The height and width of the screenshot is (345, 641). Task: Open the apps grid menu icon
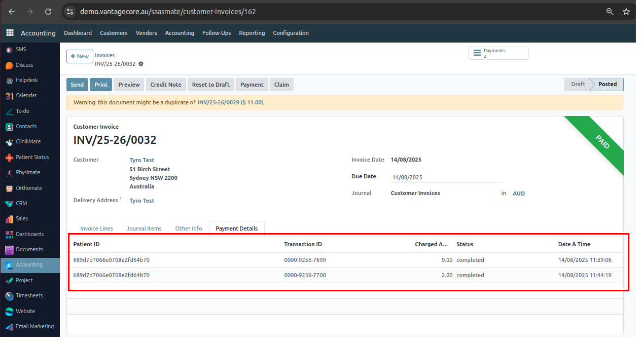10,33
